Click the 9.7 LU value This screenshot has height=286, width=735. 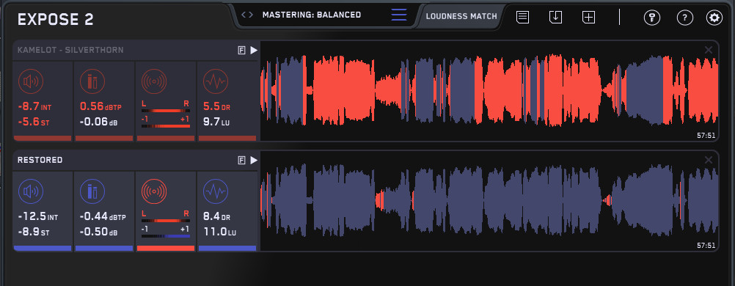tap(216, 122)
